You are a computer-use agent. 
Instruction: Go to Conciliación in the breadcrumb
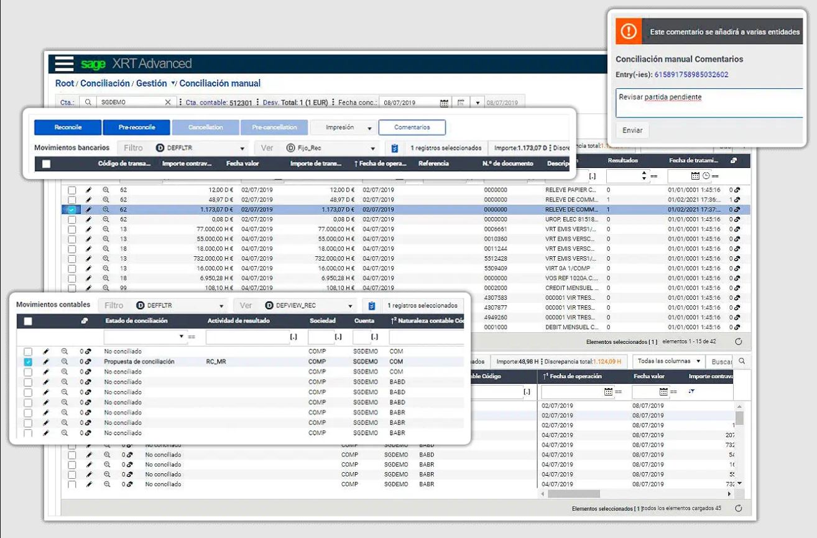[x=105, y=83]
